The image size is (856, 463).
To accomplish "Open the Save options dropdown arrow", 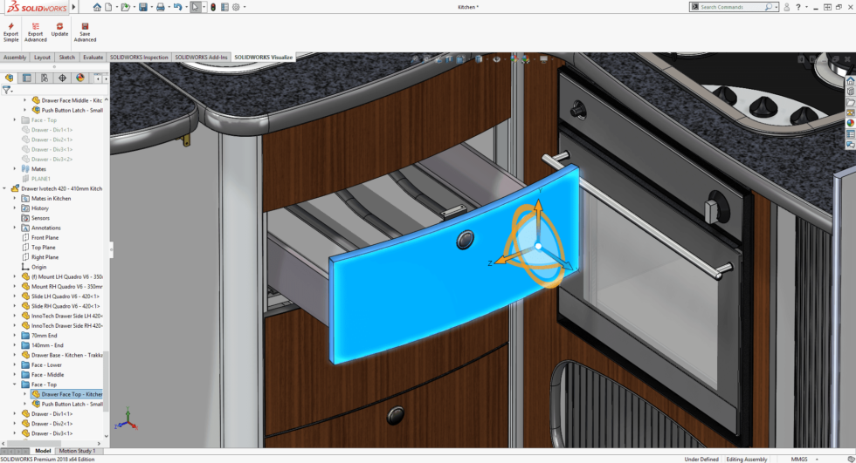I will [x=150, y=7].
